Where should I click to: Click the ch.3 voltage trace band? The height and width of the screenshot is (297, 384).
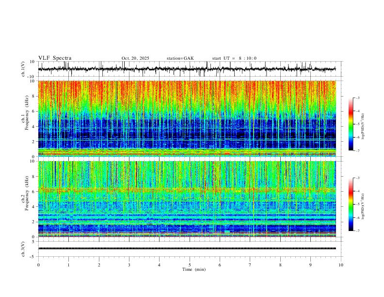point(187,248)
